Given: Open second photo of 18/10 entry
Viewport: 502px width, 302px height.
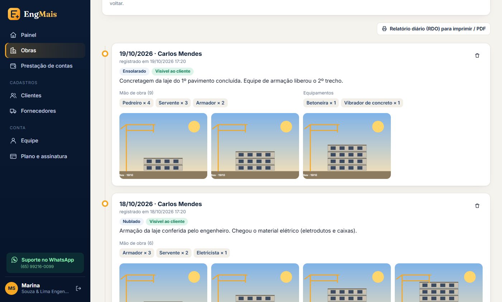Looking at the screenshot, I should tap(255, 283).
